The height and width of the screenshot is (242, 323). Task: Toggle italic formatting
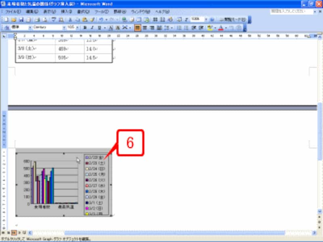click(92, 28)
